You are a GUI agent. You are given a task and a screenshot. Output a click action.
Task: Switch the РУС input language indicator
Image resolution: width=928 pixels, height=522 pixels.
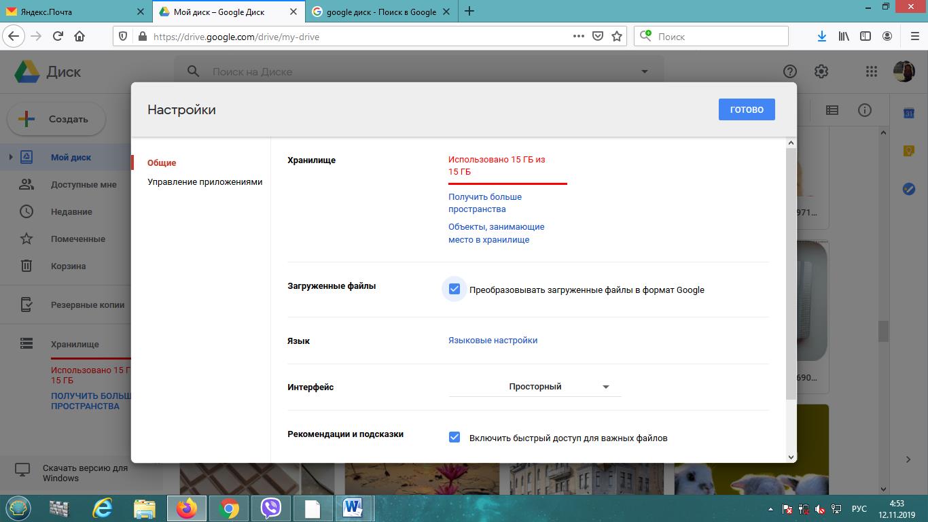coord(859,509)
